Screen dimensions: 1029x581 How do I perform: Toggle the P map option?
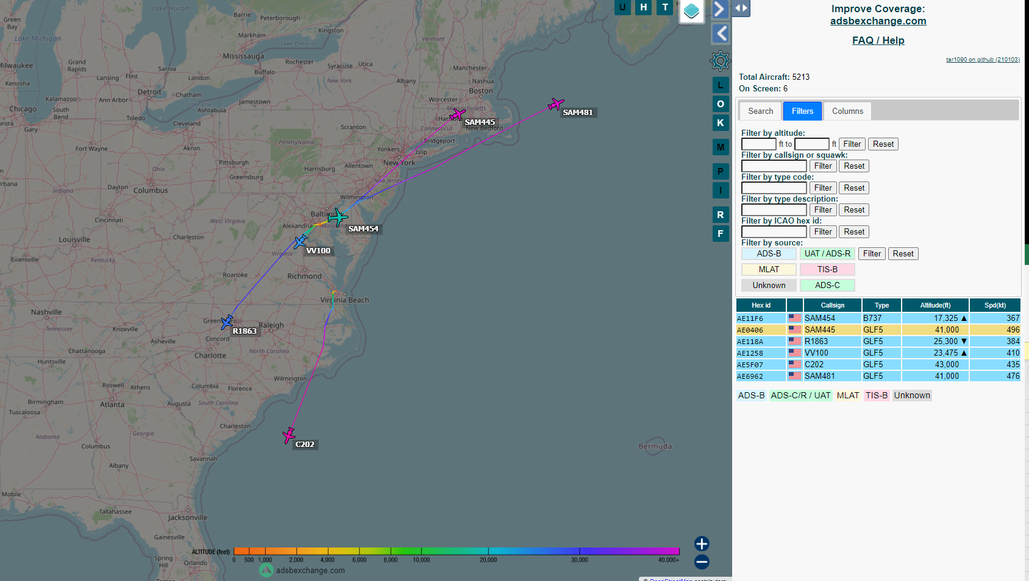721,172
